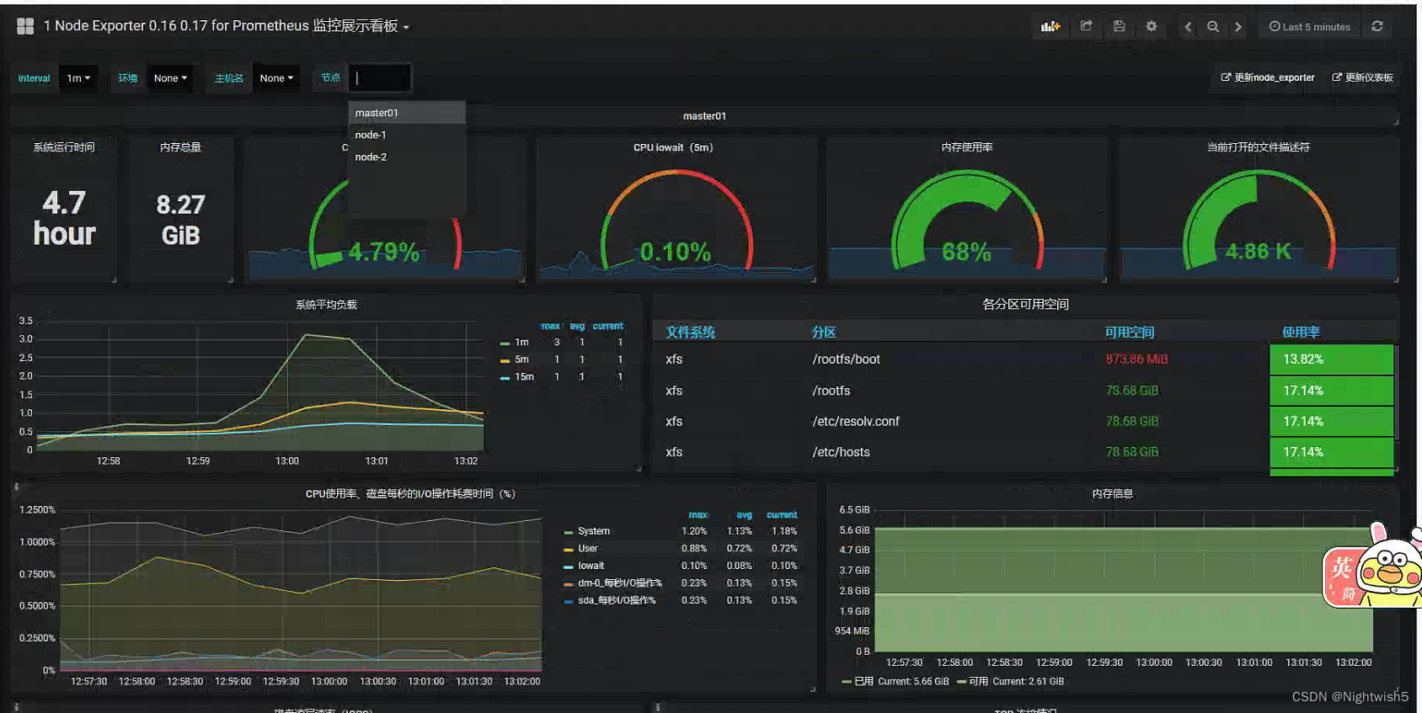Select node-2 from node list
The height and width of the screenshot is (713, 1422).
click(407, 157)
